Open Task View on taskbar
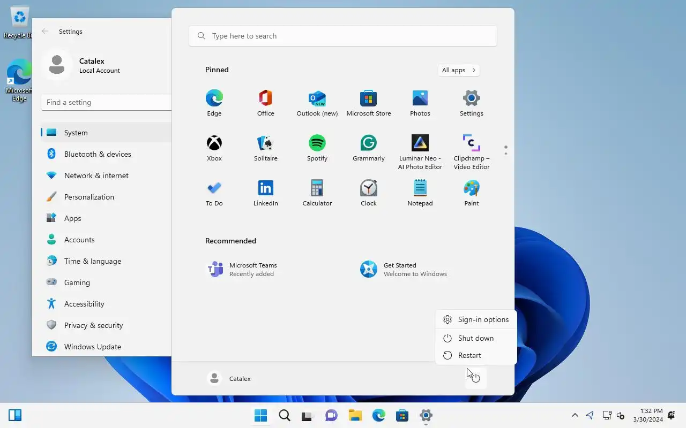Screen dimensions: 686x428 click(308, 415)
